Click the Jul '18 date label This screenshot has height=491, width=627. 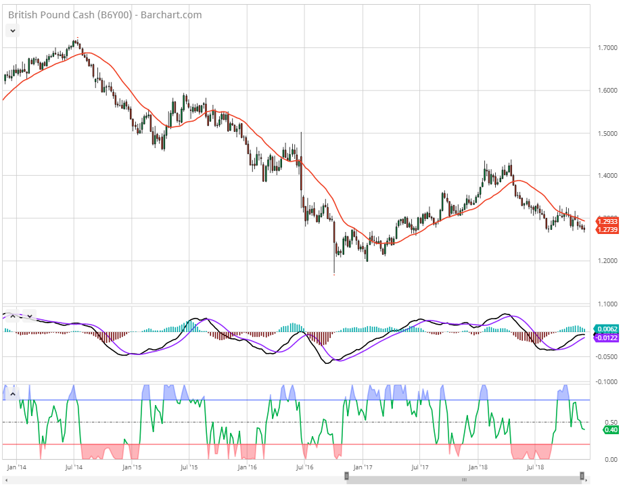(x=535, y=467)
